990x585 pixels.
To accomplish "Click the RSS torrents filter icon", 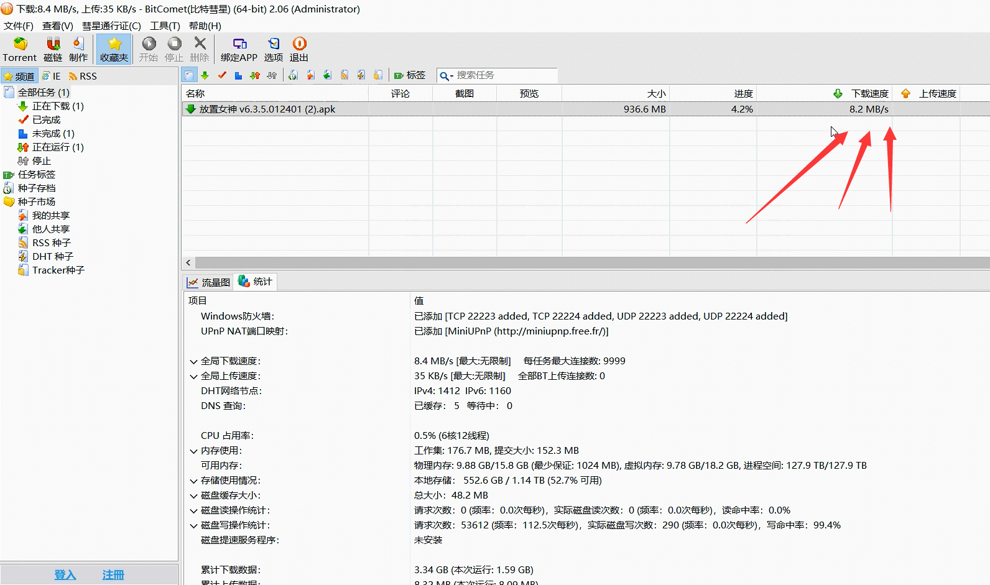I will point(344,75).
